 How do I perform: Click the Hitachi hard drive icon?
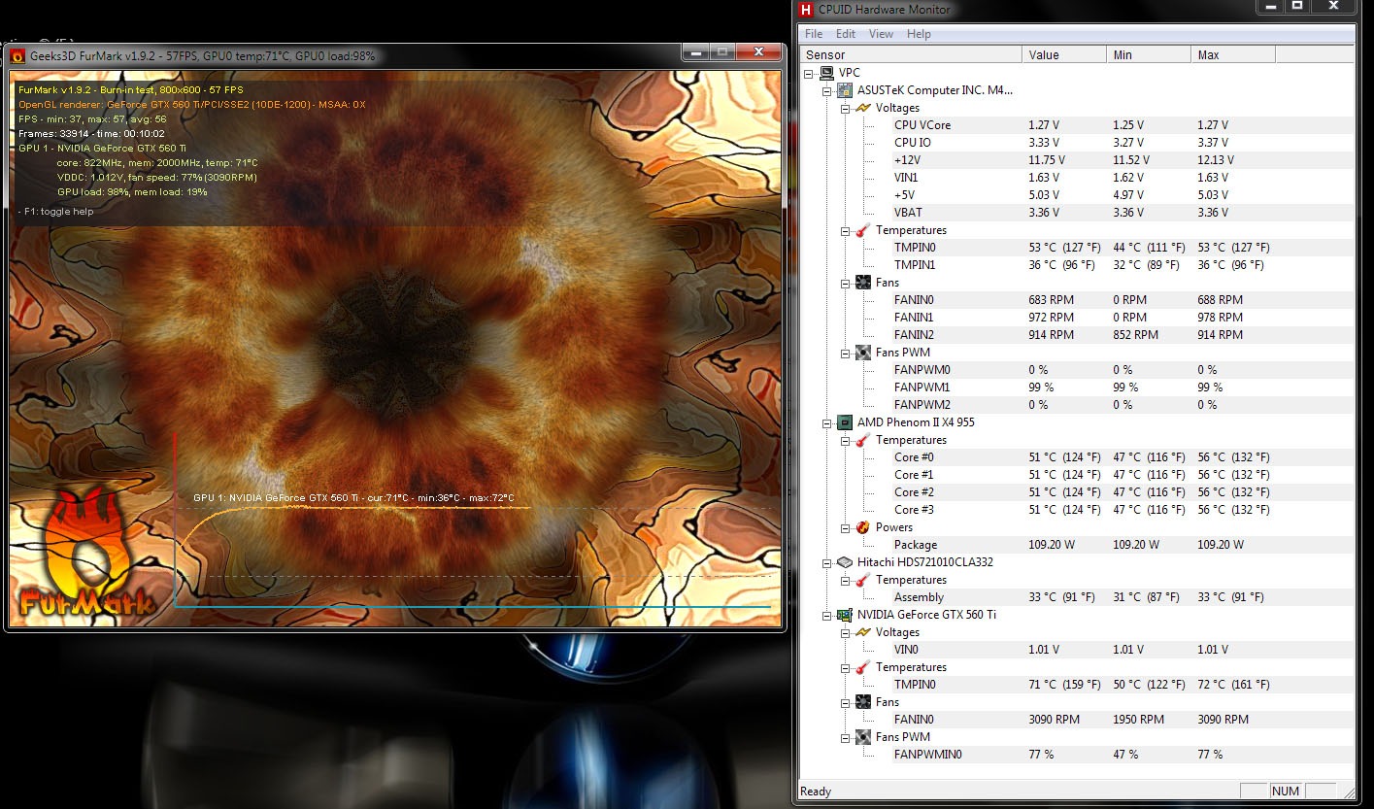click(845, 562)
